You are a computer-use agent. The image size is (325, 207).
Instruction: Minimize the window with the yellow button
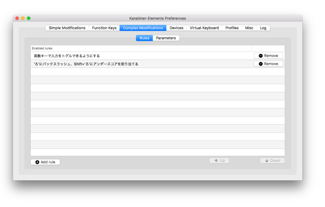[23, 18]
